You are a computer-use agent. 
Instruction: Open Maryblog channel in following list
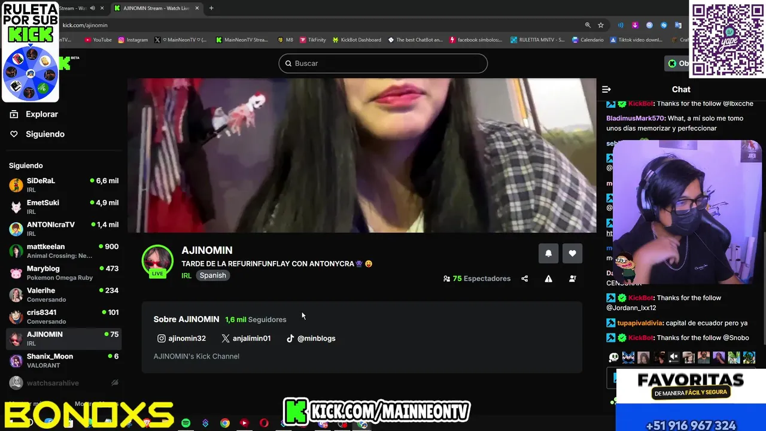pyautogui.click(x=63, y=272)
